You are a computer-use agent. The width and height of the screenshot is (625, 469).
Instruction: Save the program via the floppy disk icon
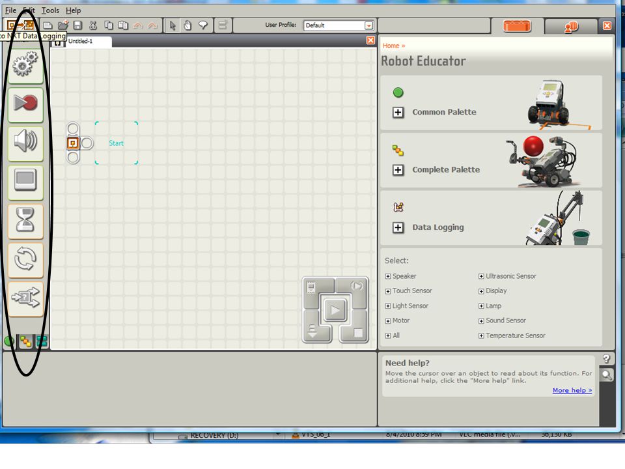coord(77,25)
